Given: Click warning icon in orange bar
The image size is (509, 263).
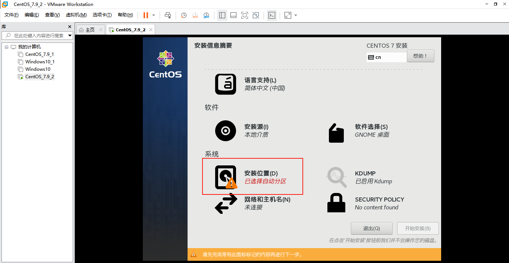Looking at the screenshot, I should (x=194, y=254).
